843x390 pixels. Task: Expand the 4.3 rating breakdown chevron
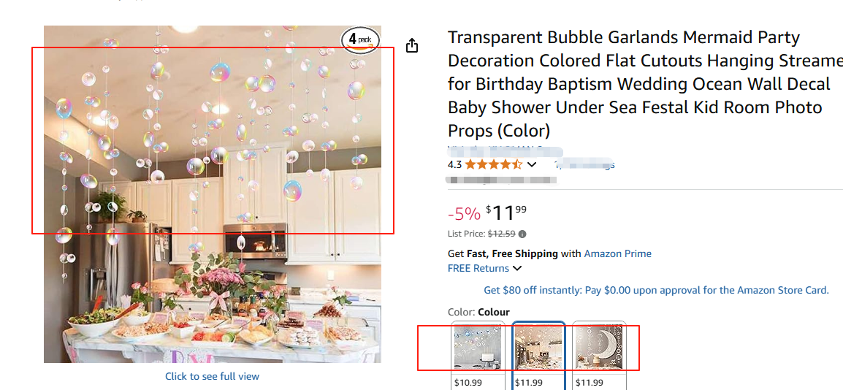point(532,164)
